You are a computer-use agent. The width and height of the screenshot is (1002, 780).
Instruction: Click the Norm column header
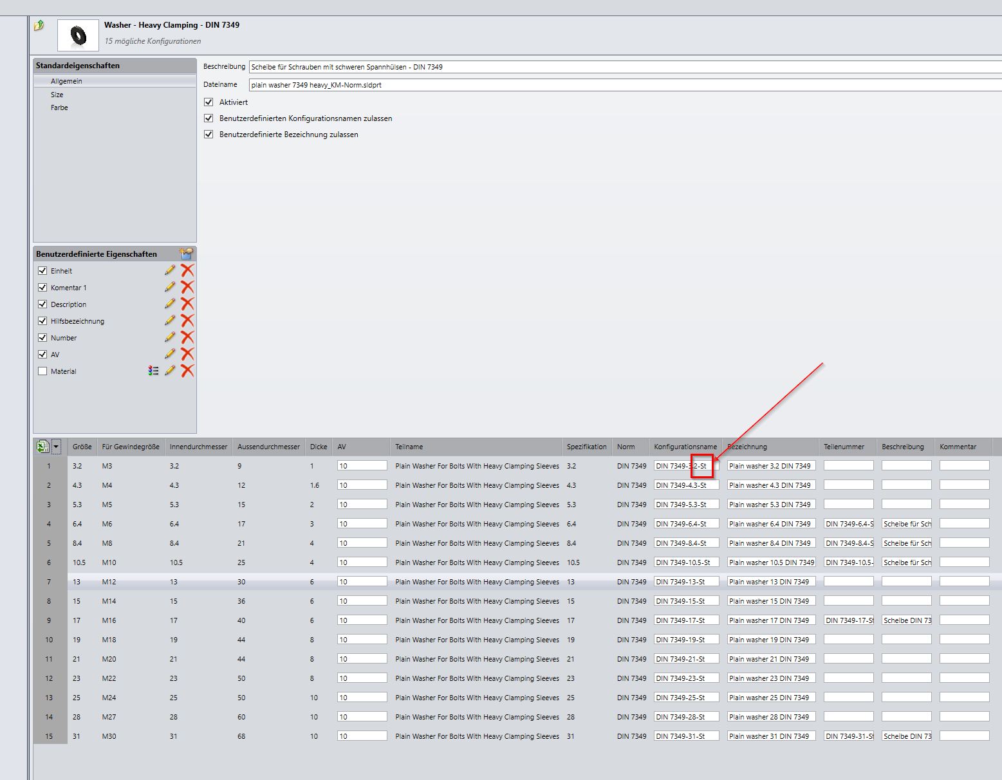pyautogui.click(x=631, y=447)
